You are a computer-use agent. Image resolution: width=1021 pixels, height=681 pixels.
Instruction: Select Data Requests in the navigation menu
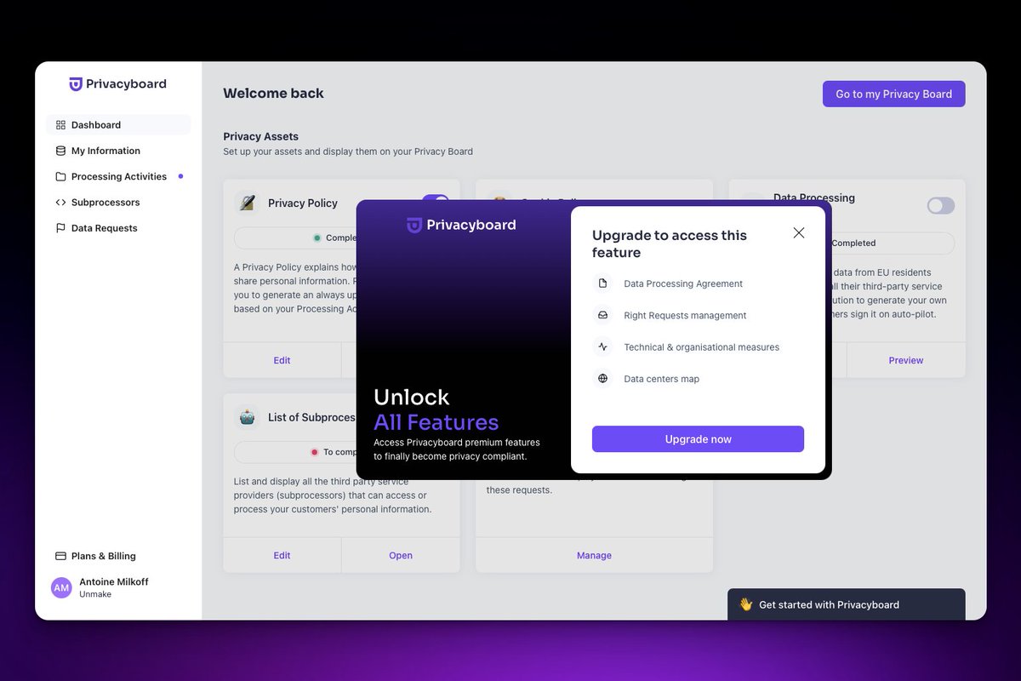click(104, 227)
